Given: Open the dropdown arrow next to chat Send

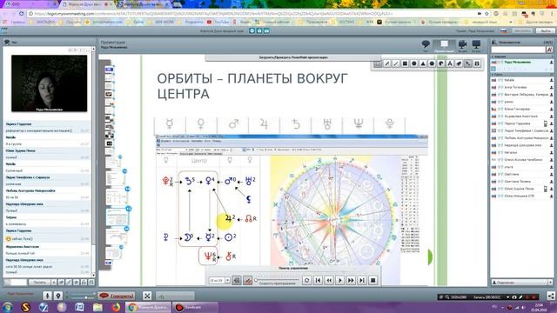Looking at the screenshot, I should [x=54, y=283].
